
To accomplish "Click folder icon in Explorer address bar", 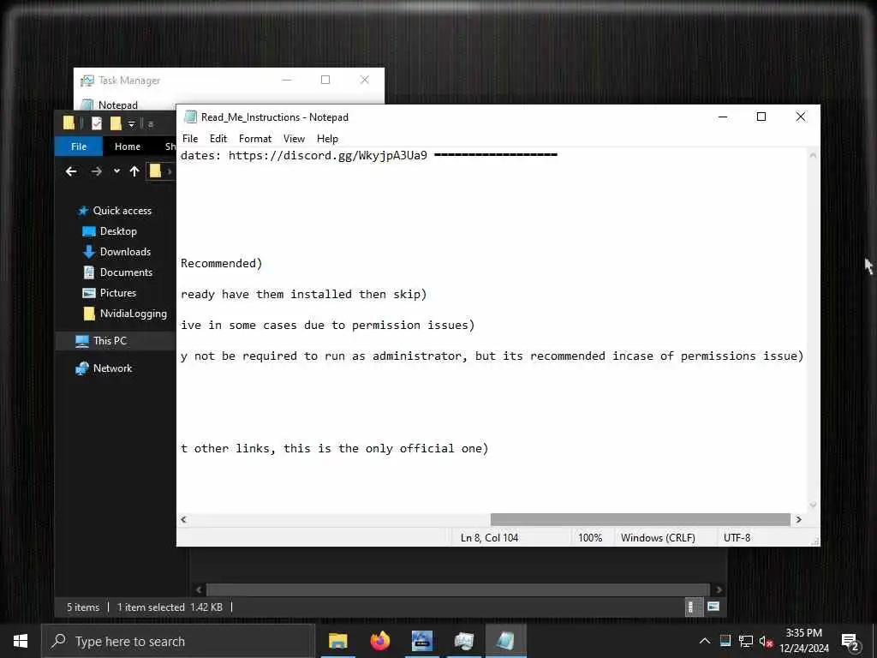I will pos(156,171).
